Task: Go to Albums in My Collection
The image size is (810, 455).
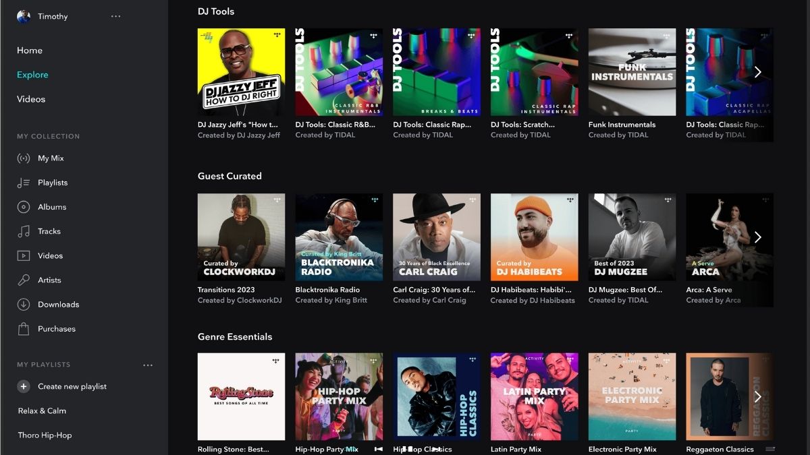Action: 51,207
